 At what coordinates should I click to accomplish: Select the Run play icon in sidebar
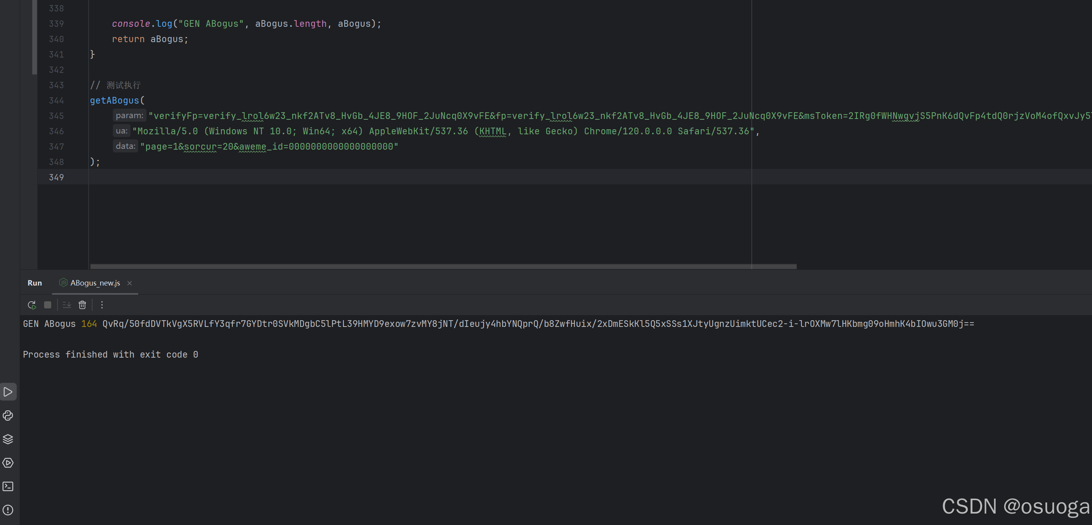click(8, 391)
